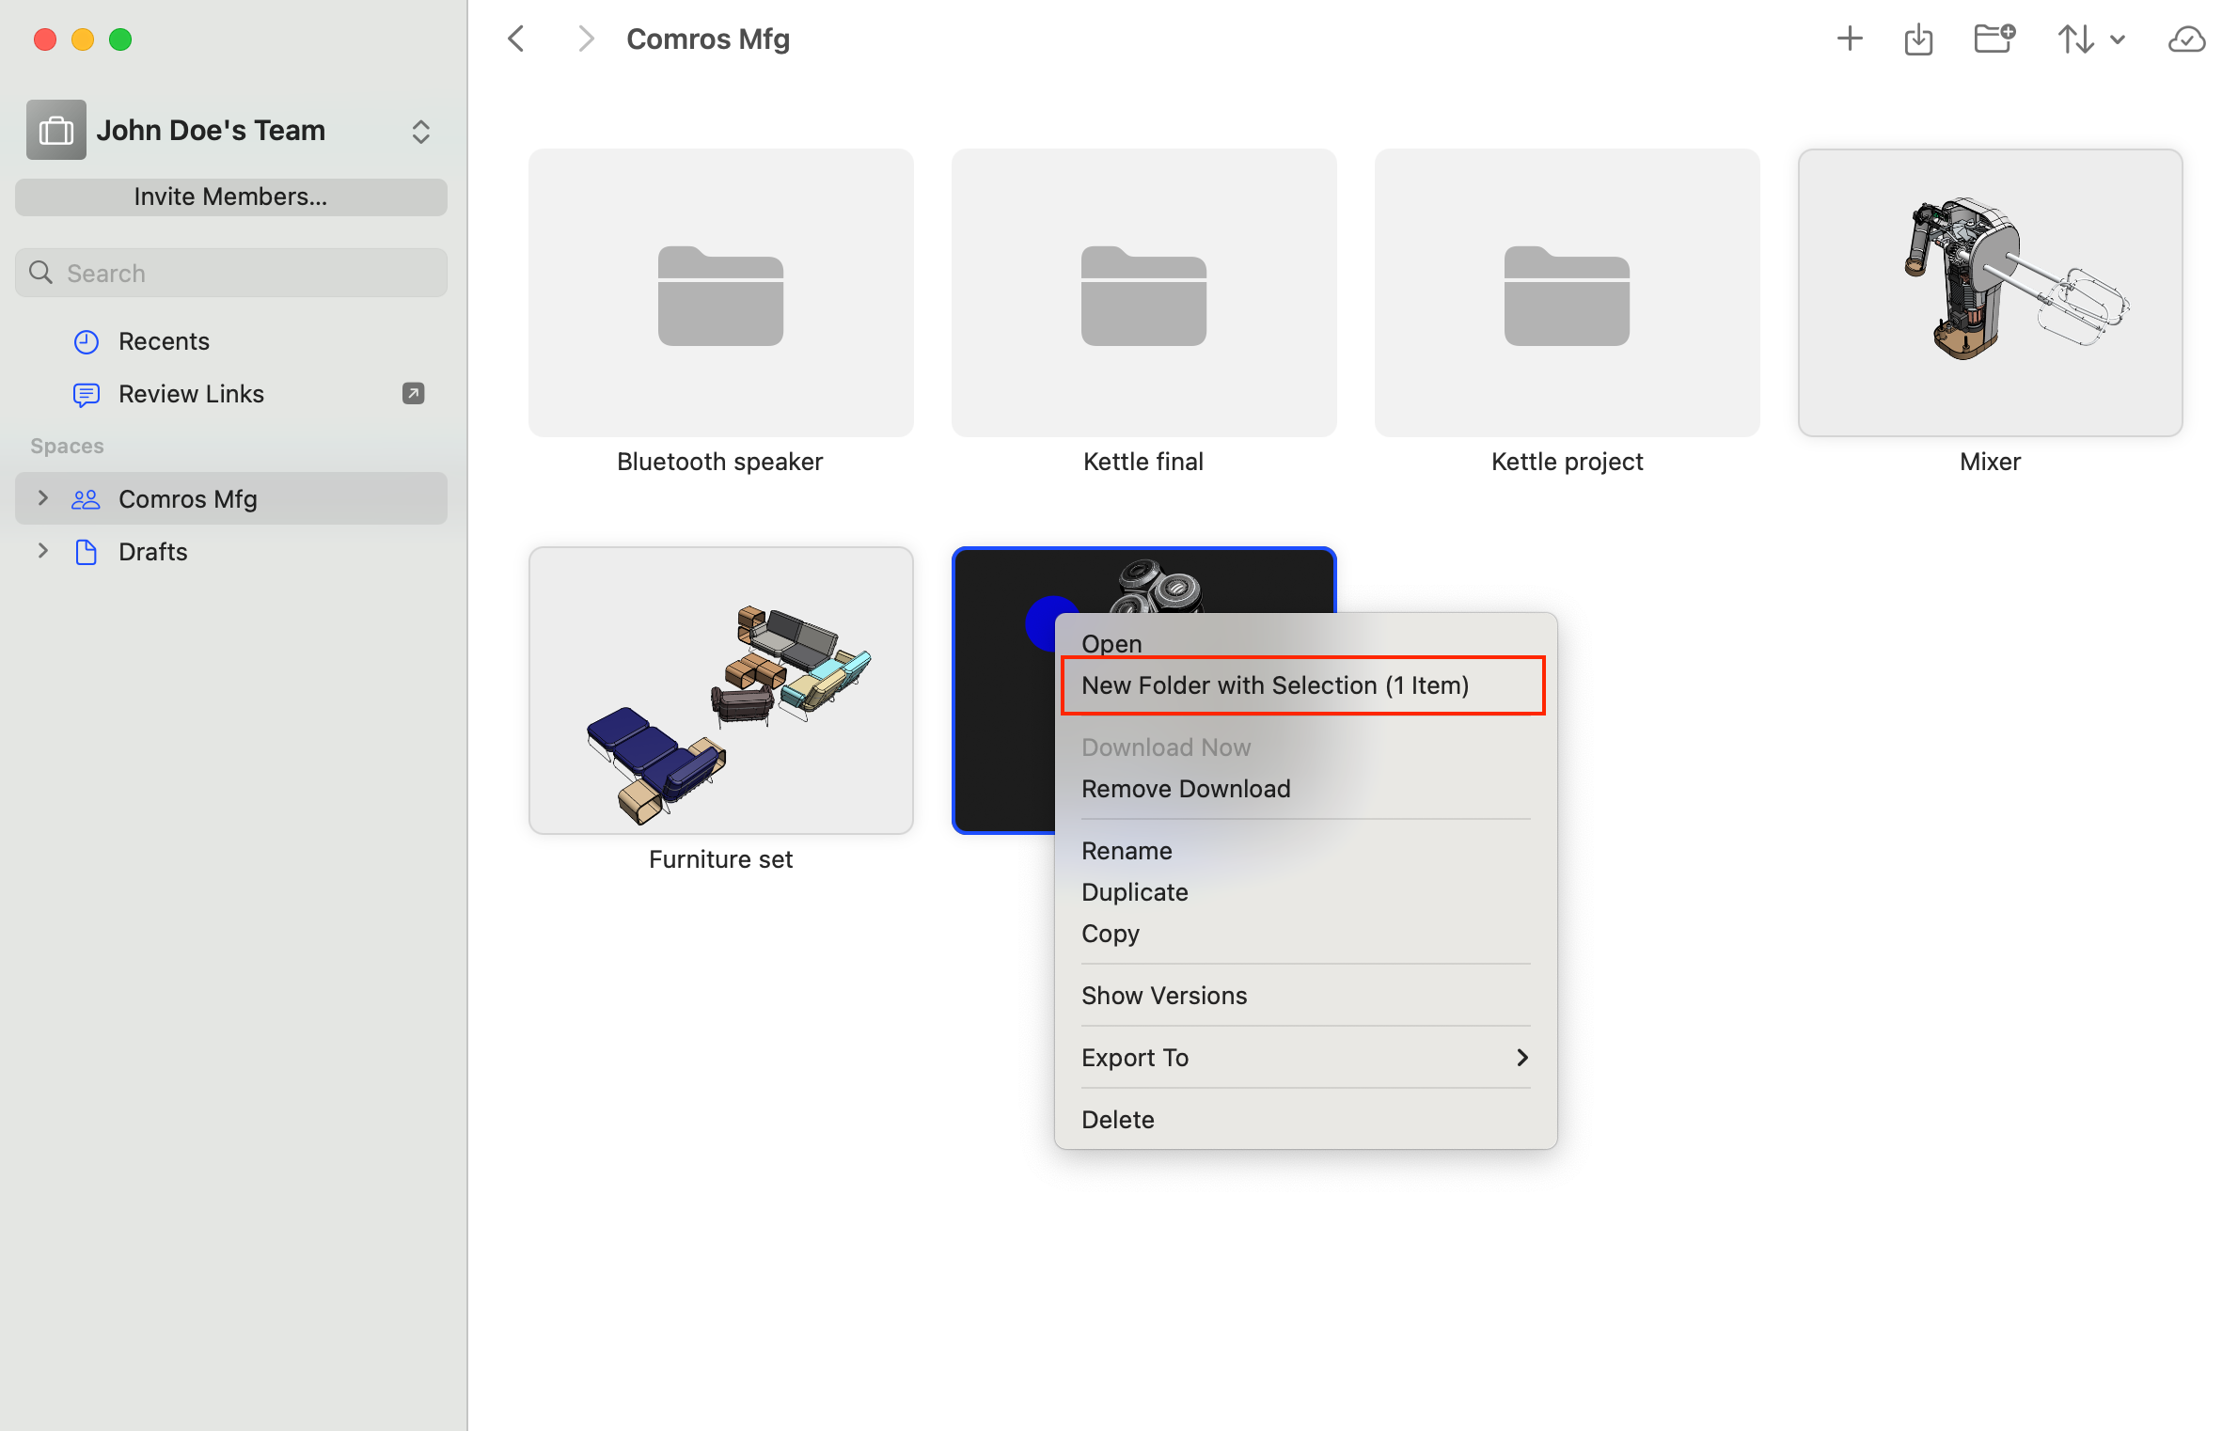The height and width of the screenshot is (1431, 2238).
Task: Choose Show Versions in context menu
Action: (1305, 996)
